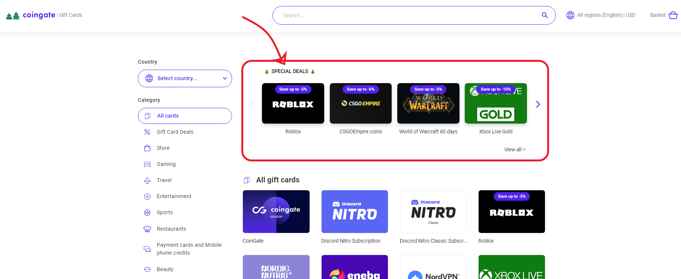This screenshot has width=681, height=279.
Task: Click the World of Warcraft 60 days label
Action: coord(428,132)
